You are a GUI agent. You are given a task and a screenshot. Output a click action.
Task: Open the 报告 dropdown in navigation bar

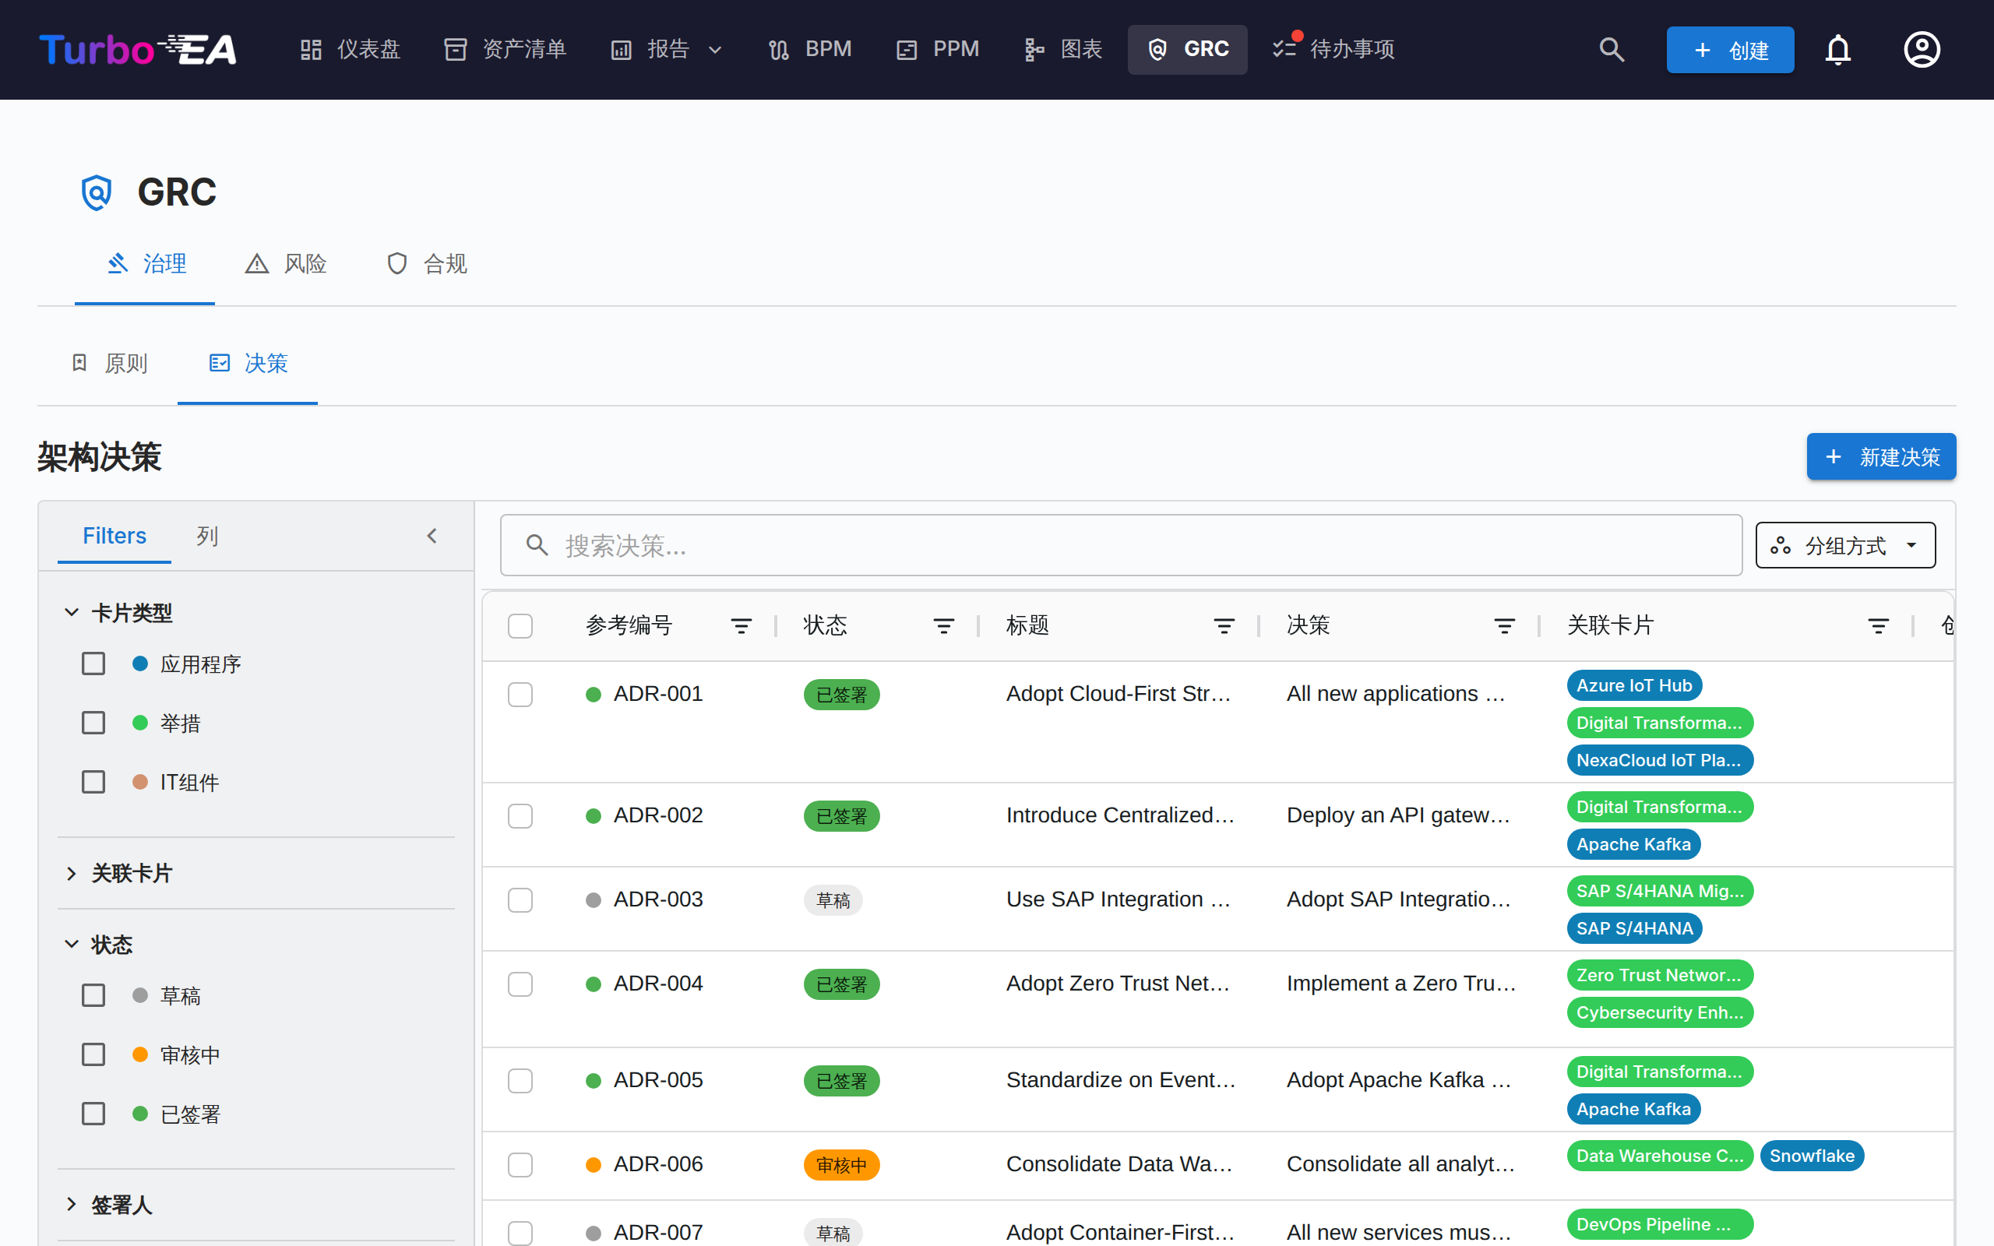point(666,49)
